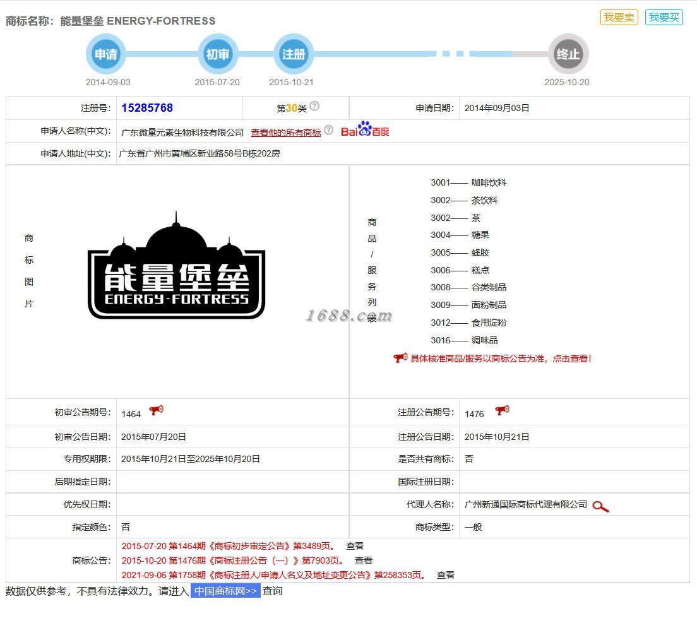
Task: Select the 申请 stage circle on timeline
Action: pos(106,54)
